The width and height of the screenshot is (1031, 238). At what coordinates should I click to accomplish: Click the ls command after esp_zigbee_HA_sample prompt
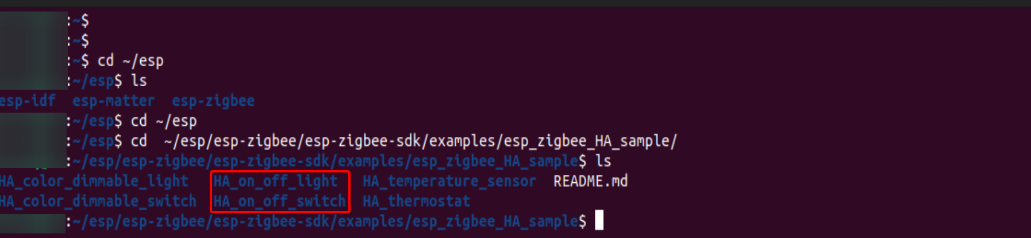(x=603, y=161)
